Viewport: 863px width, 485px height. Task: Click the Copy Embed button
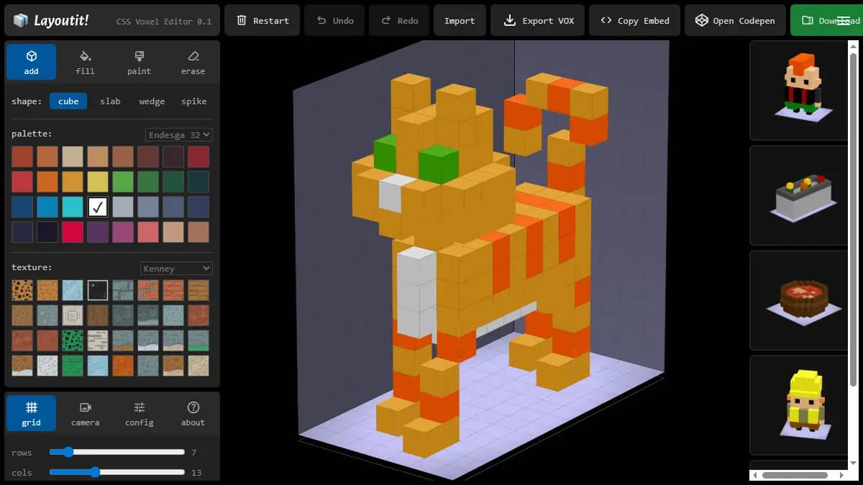coord(634,20)
